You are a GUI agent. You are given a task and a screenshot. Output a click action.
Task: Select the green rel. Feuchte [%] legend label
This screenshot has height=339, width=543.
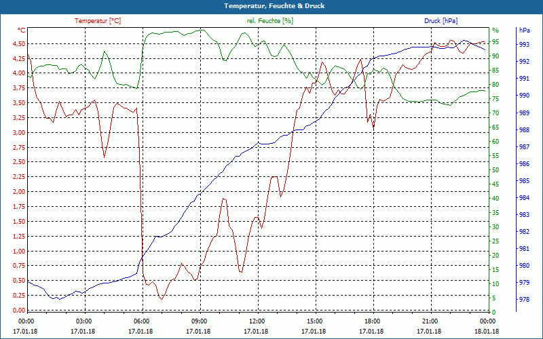point(269,21)
